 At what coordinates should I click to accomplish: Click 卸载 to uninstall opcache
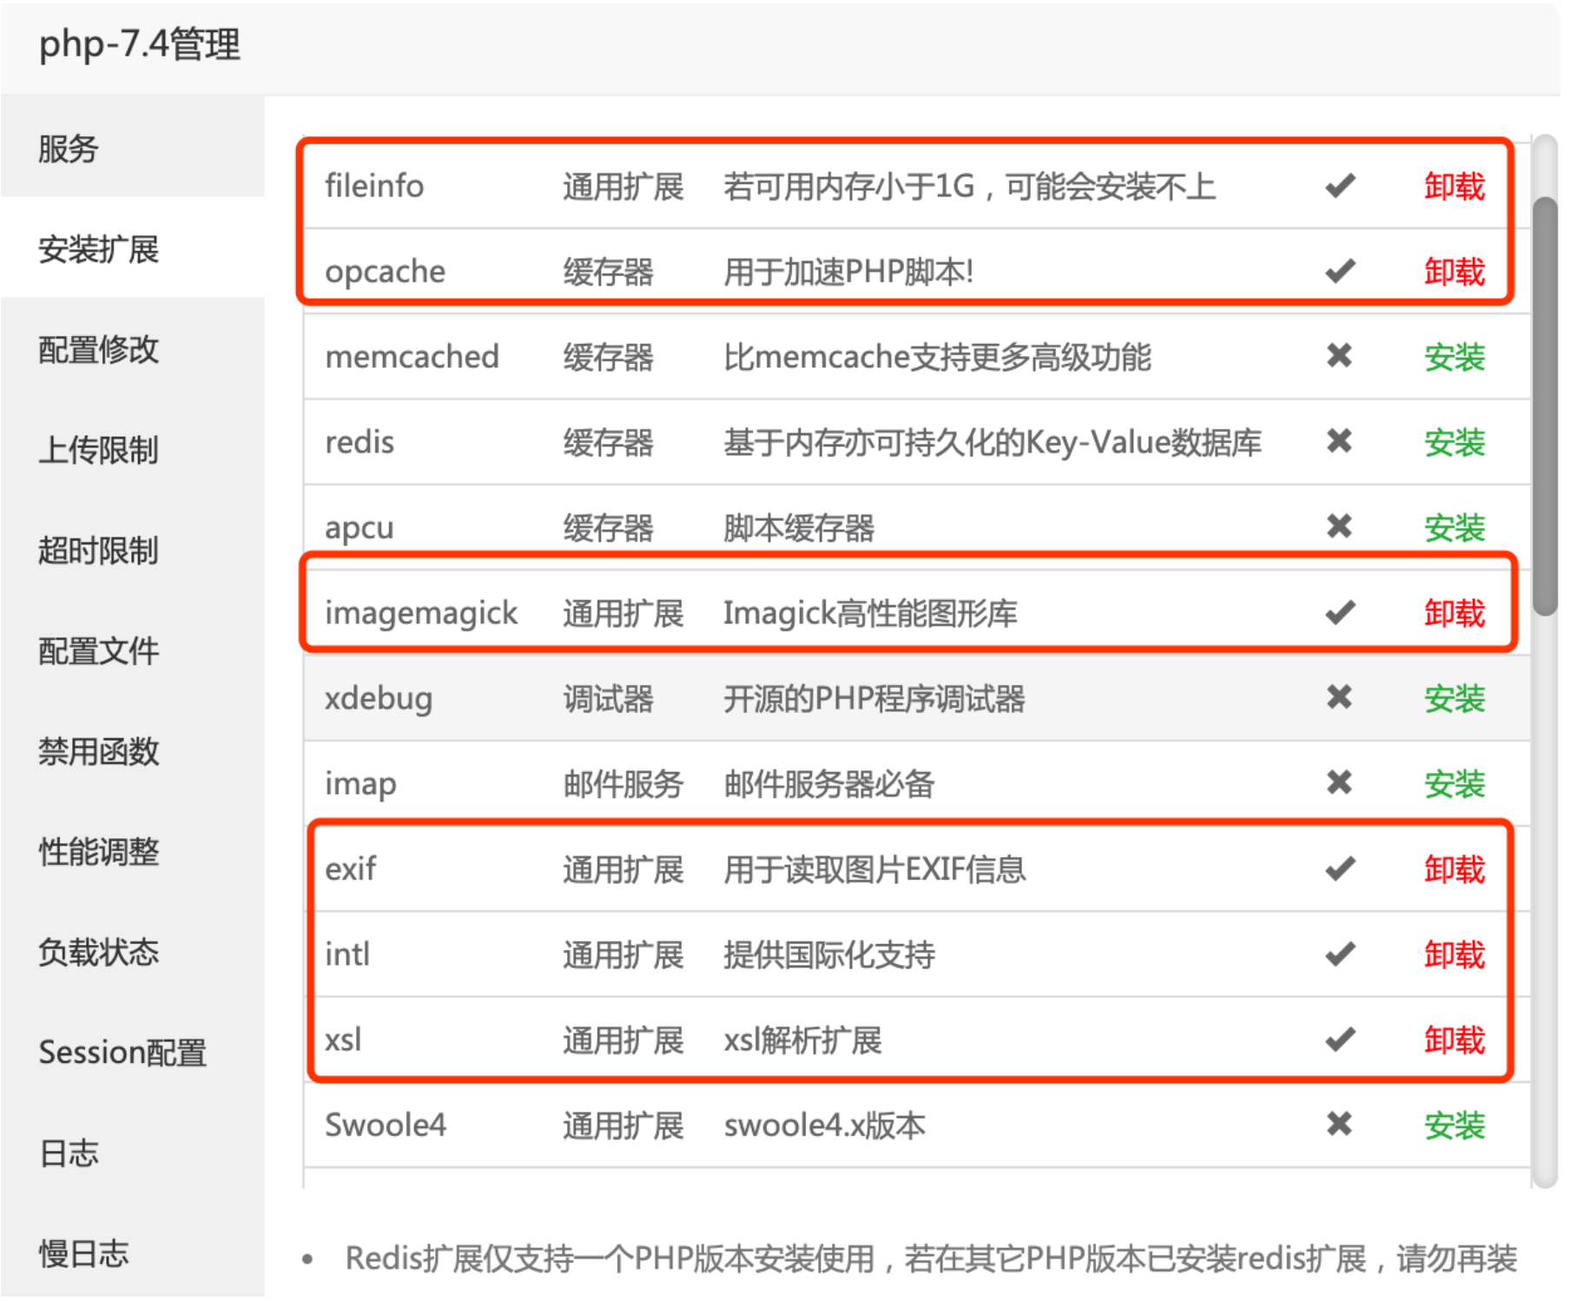1455,271
